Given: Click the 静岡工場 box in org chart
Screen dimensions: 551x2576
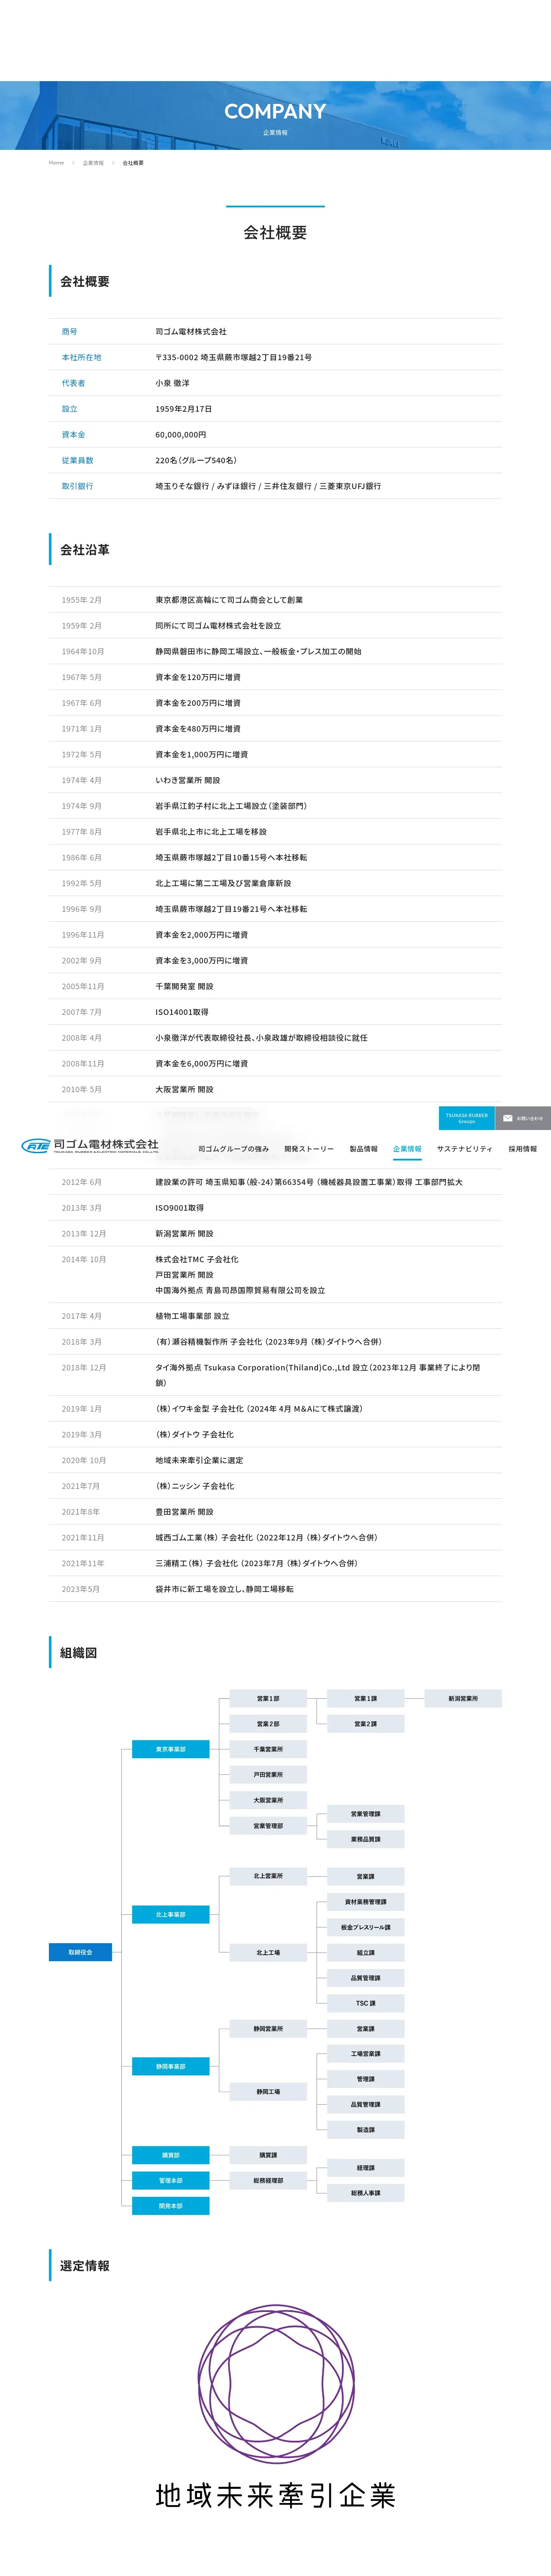Looking at the screenshot, I should click(268, 2092).
